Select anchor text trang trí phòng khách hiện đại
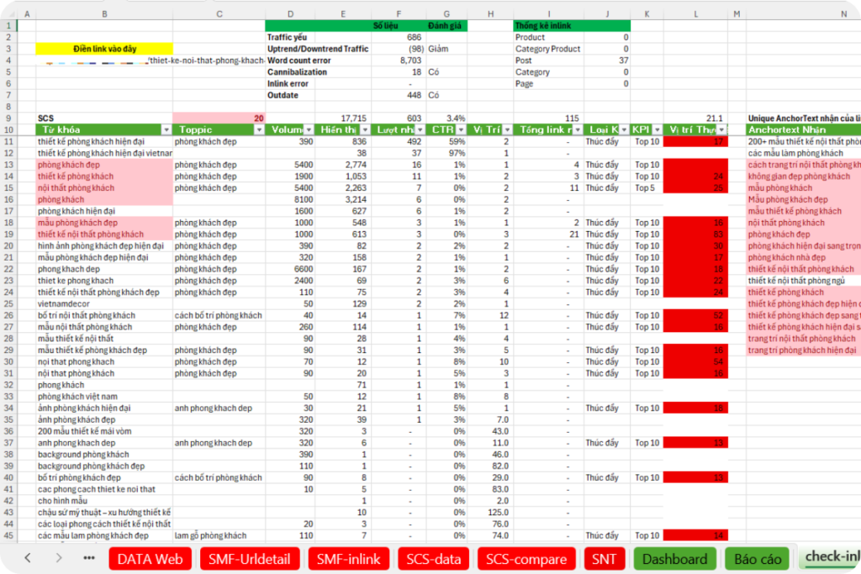The image size is (861, 574). click(803, 350)
